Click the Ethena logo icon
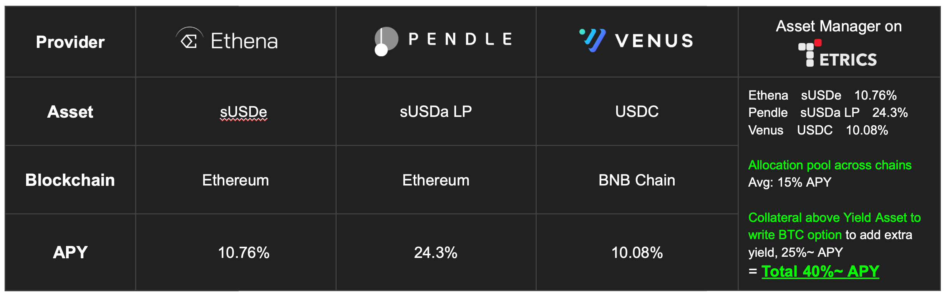947x297 pixels. [189, 39]
